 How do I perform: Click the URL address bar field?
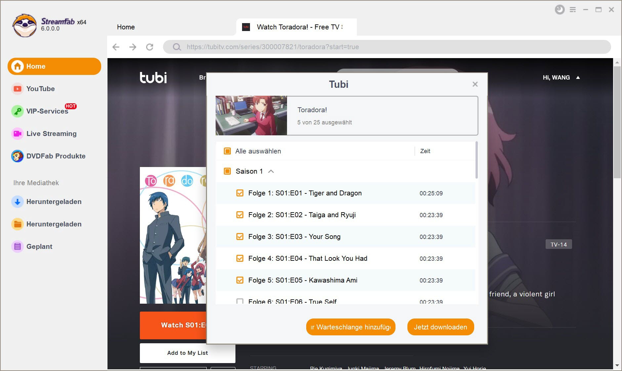[x=387, y=47]
